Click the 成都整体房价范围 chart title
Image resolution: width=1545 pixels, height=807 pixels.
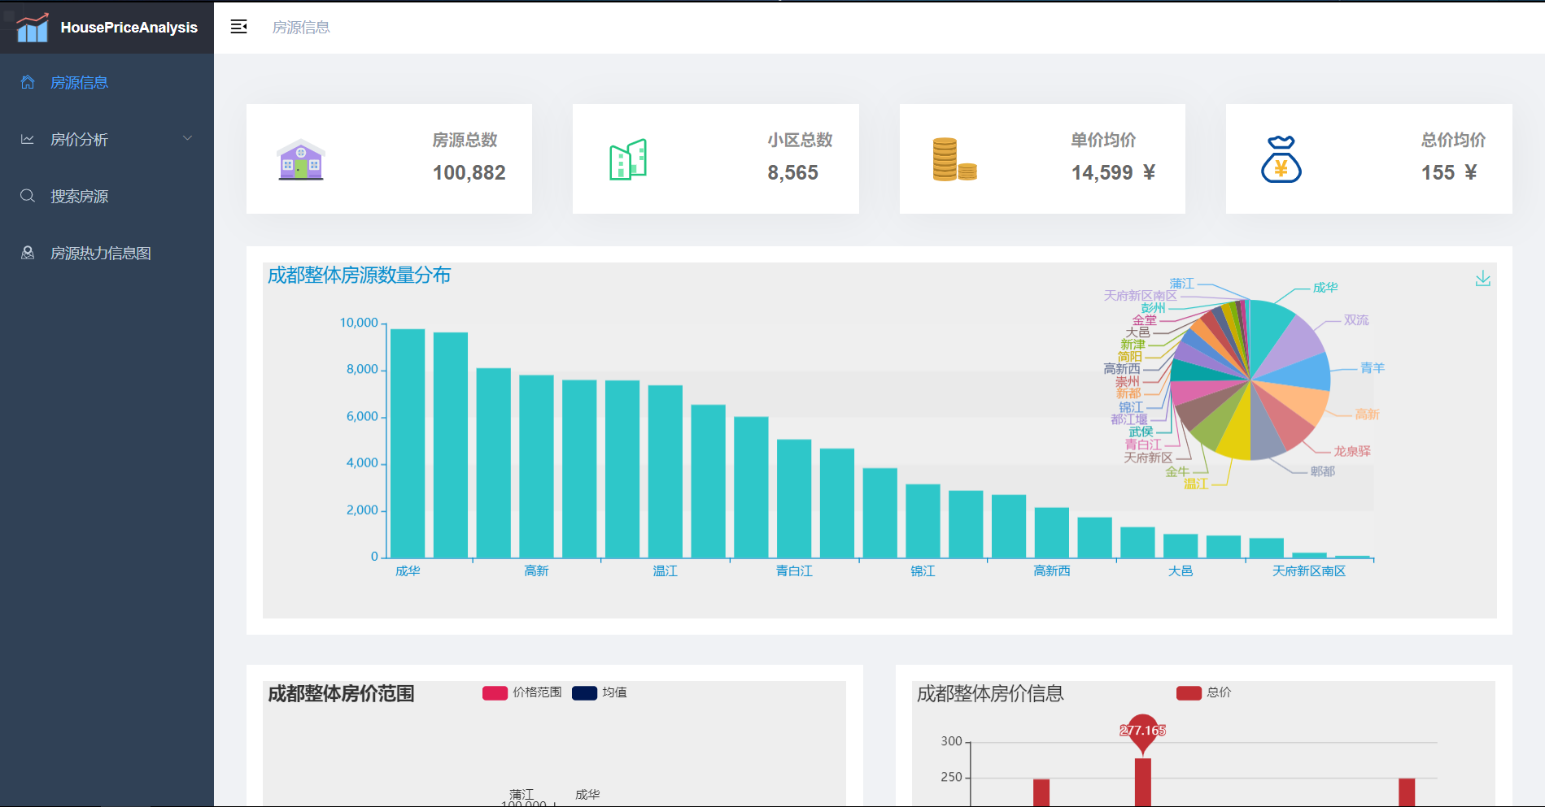pos(341,693)
